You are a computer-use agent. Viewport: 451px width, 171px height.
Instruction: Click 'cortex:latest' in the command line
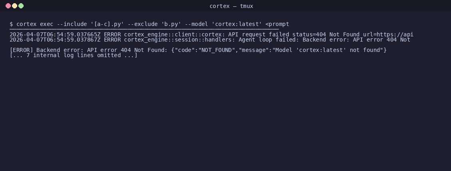tap(237, 24)
